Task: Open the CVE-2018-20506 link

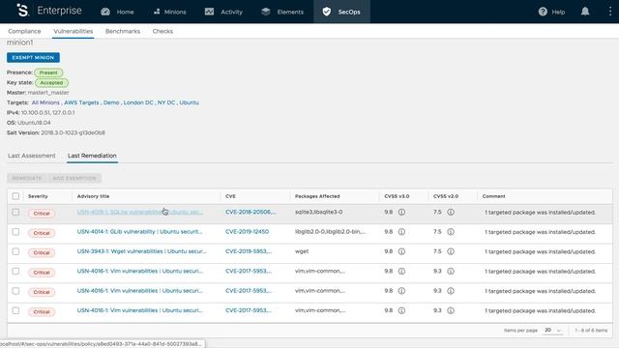Action: click(251, 213)
